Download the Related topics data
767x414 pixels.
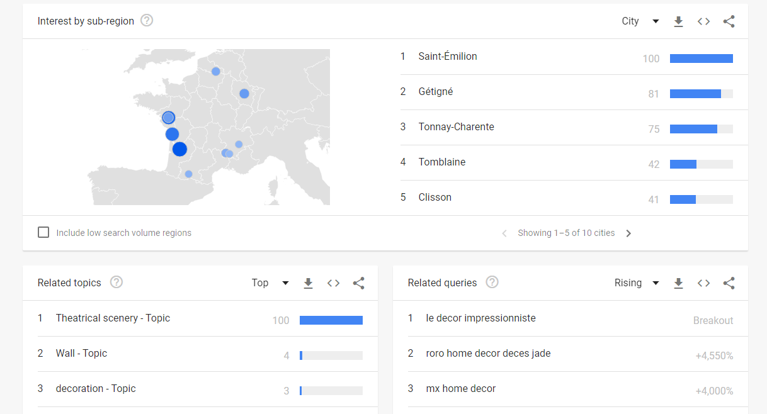tap(308, 283)
